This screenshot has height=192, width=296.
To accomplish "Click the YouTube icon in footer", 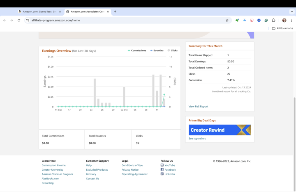I will 162,165.
